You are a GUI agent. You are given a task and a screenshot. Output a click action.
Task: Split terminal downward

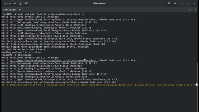pos(26,3)
